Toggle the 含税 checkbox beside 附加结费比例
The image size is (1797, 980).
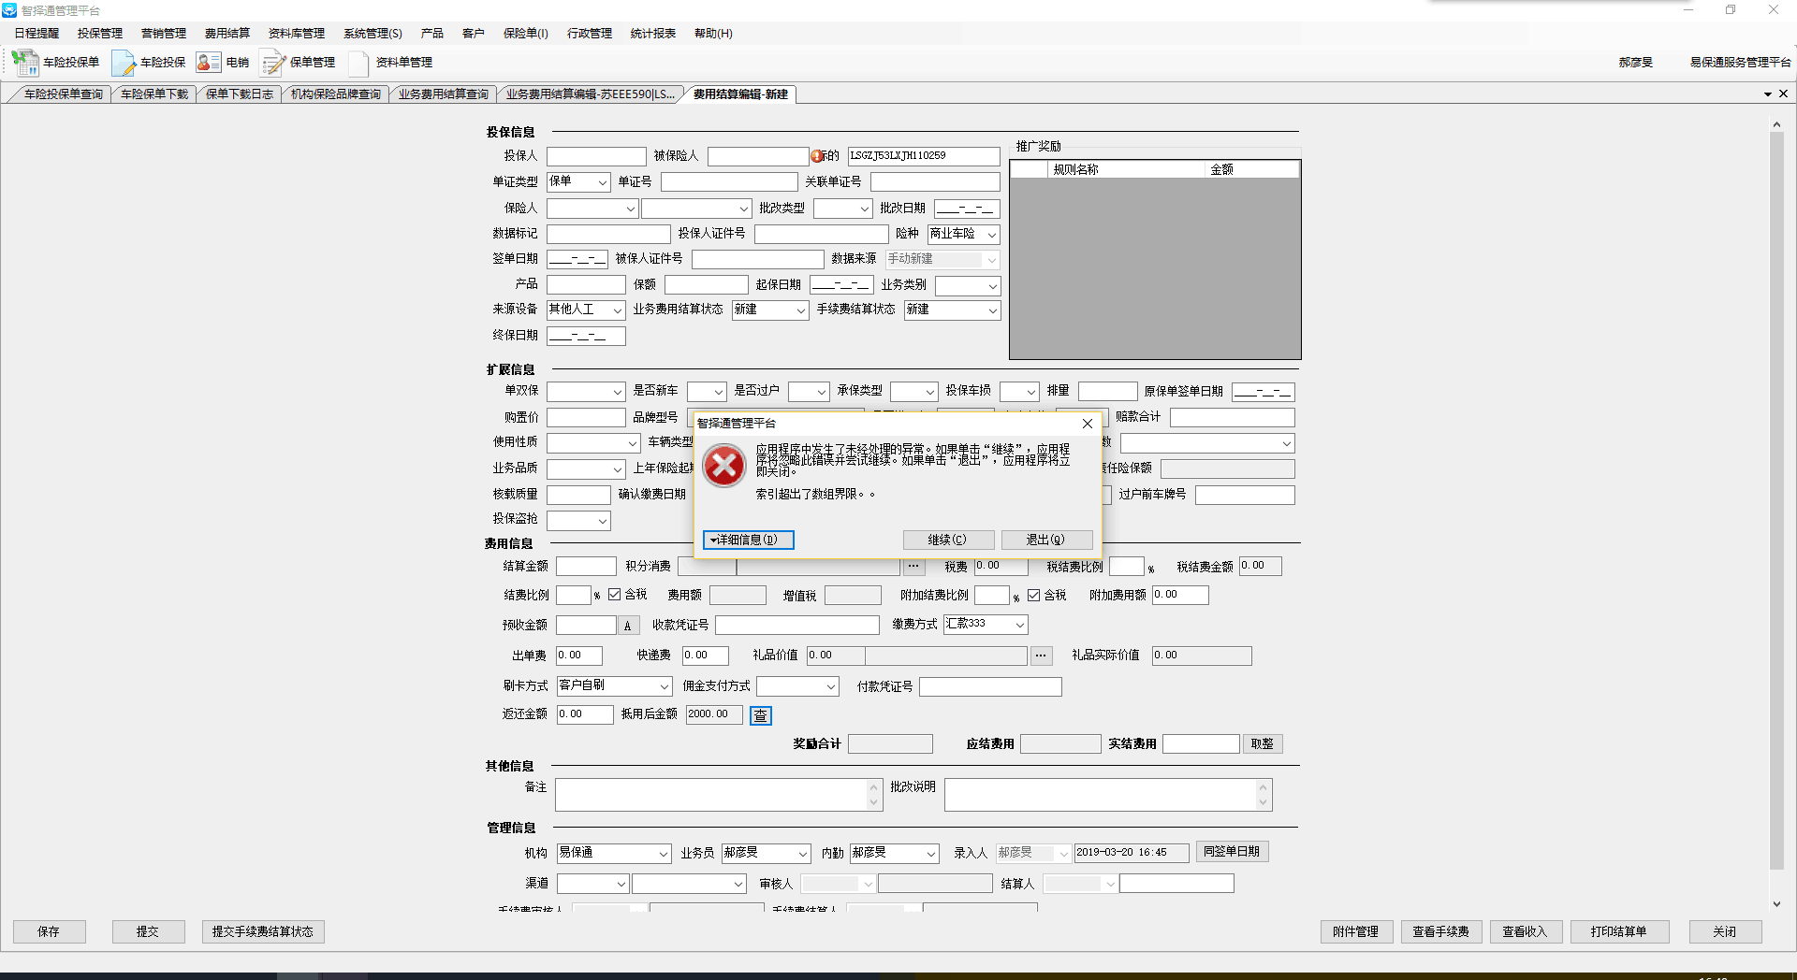(1034, 595)
